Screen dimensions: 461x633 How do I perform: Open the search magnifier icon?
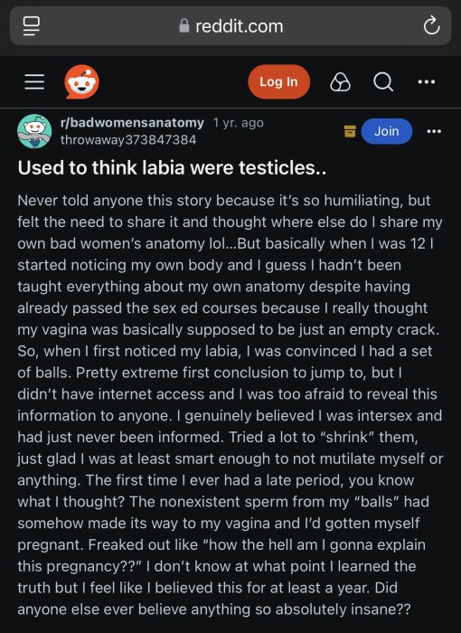pos(383,82)
